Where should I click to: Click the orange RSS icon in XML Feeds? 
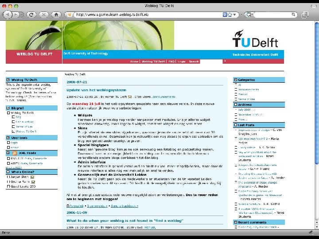pos(15,153)
